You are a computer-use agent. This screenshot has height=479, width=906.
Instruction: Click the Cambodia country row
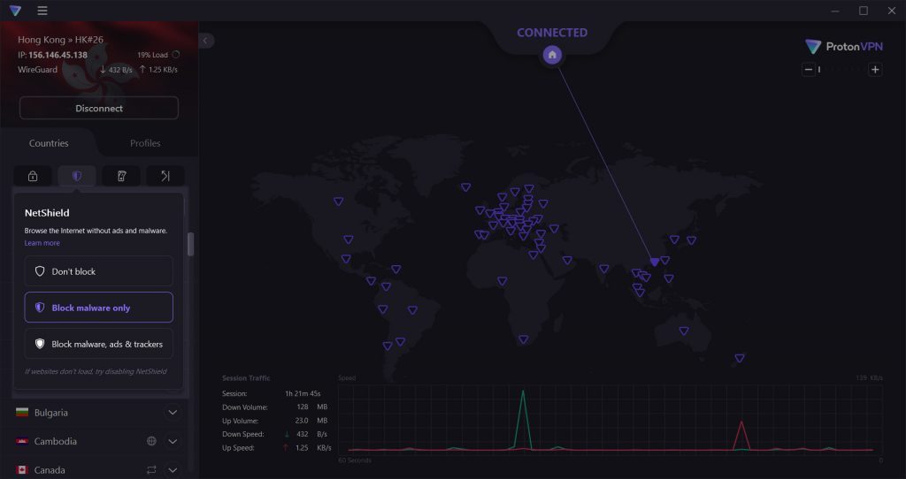click(99, 441)
